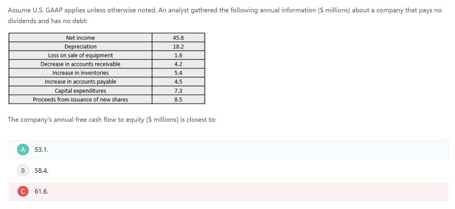This screenshot has height=209, width=455.
Task: Click the Depreciation row label
Action: tap(80, 47)
